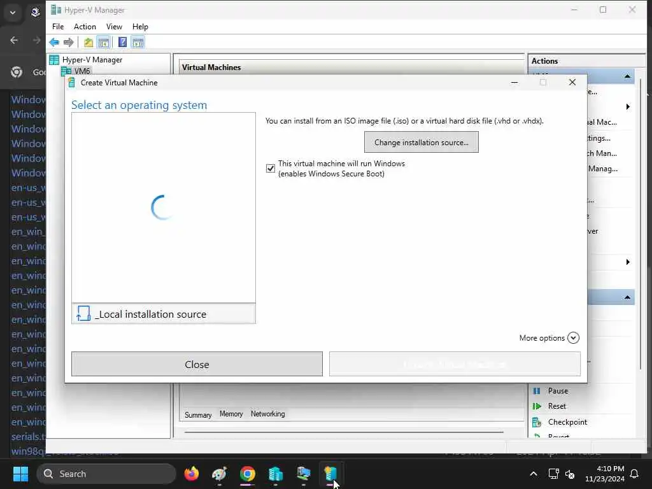Click the Checkpoint action in the Actions pane

click(x=567, y=422)
